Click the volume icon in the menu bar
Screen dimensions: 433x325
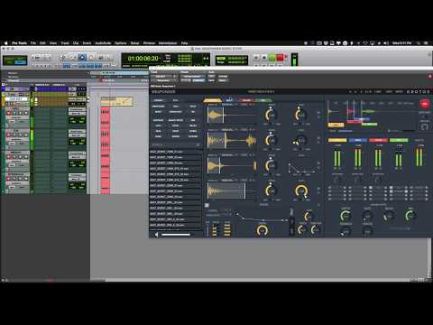[386, 43]
